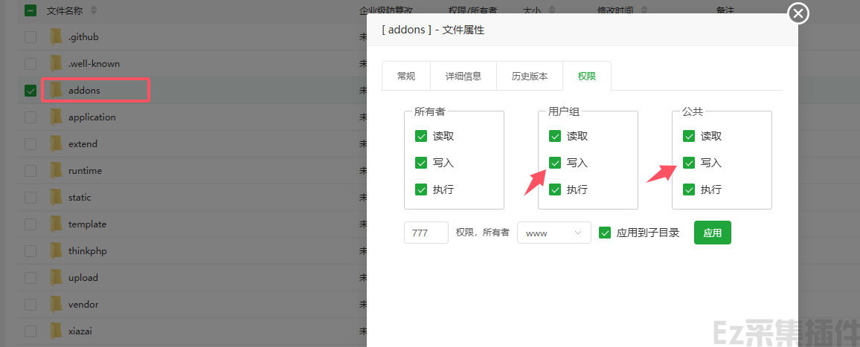The image size is (860, 347).
Task: Click the application folder icon
Action: click(56, 117)
